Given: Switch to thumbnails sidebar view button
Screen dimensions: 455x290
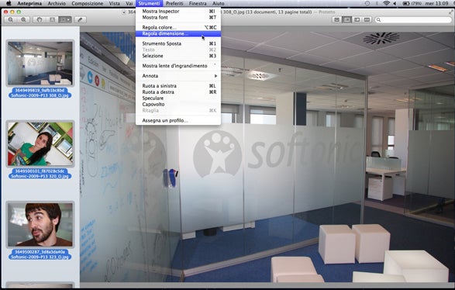Looking at the screenshot, I should pos(346,19).
